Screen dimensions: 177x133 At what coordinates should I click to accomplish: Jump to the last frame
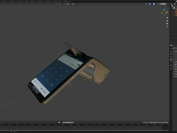[x=73, y=122]
